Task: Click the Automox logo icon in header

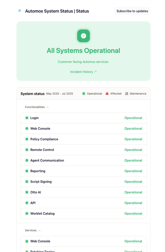Action: tap(20, 11)
